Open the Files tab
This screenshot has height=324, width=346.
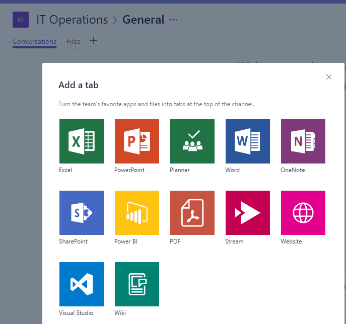[73, 41]
